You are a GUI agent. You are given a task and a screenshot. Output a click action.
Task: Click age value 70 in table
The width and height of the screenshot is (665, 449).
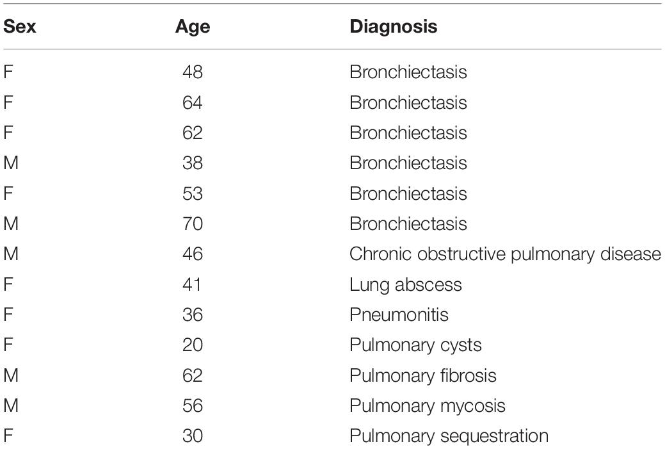pos(193,224)
